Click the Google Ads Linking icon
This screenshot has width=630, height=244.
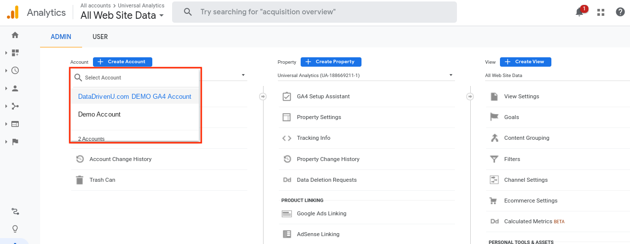(287, 214)
